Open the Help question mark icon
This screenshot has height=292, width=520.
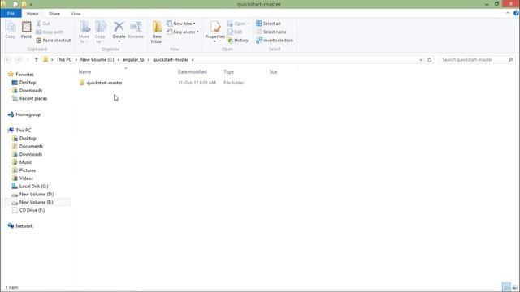[516, 13]
